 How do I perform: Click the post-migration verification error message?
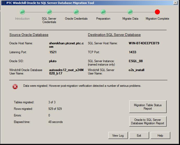point(82,86)
